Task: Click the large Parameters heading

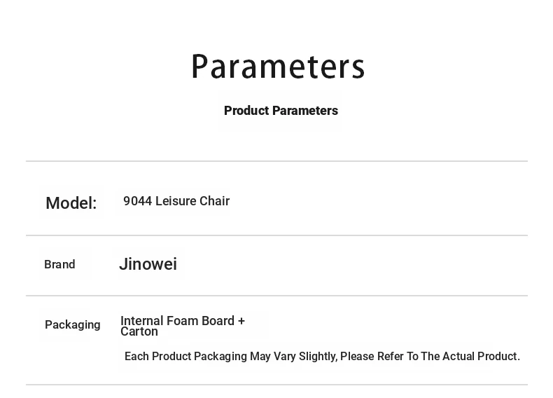Action: (278, 67)
